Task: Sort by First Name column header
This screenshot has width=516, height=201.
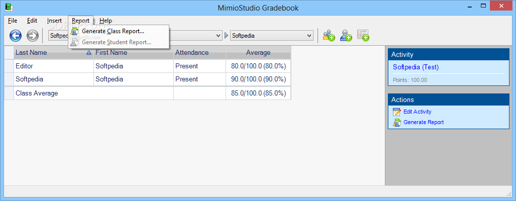Action: pos(134,53)
